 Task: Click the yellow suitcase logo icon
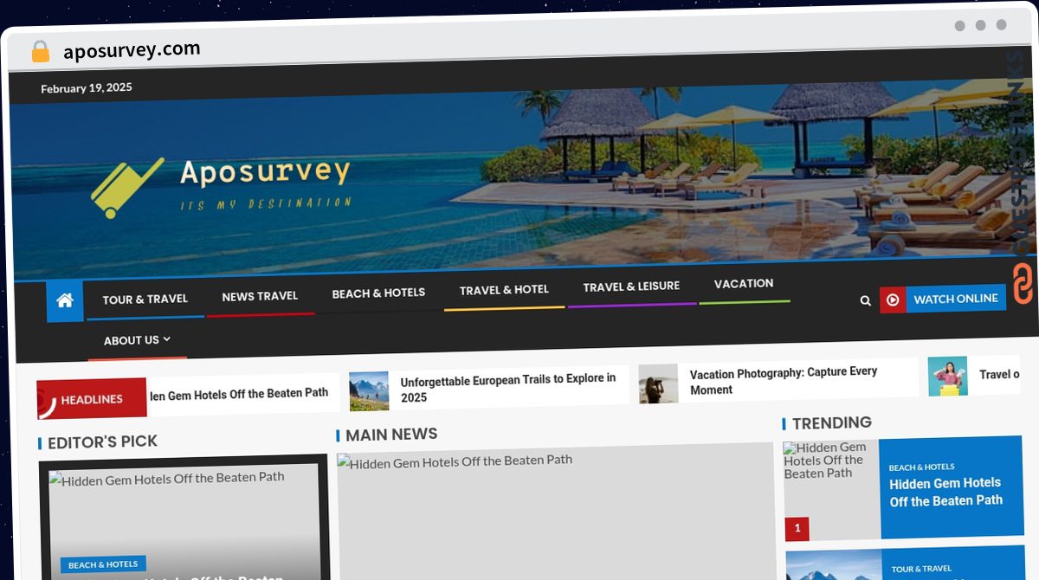coord(126,187)
